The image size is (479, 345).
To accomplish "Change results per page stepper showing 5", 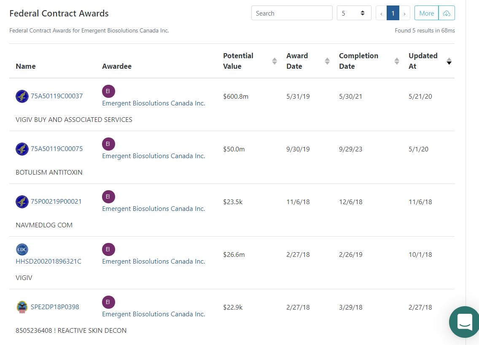I will pos(354,13).
